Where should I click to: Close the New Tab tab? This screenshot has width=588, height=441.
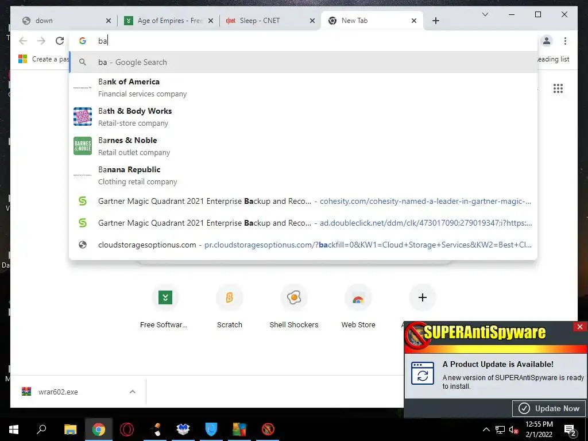(x=414, y=21)
